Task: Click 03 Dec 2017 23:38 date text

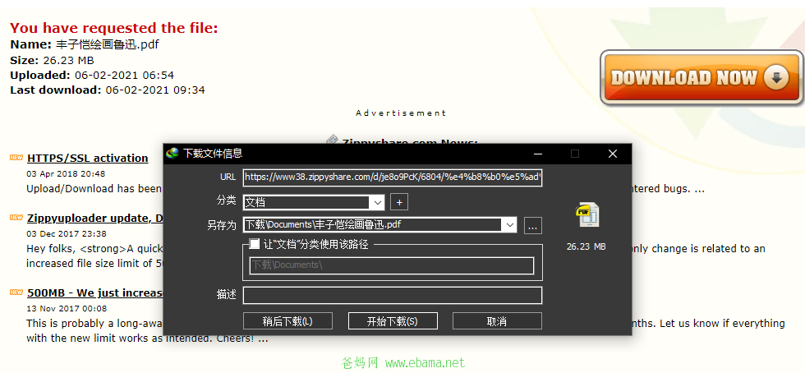Action: tap(67, 234)
